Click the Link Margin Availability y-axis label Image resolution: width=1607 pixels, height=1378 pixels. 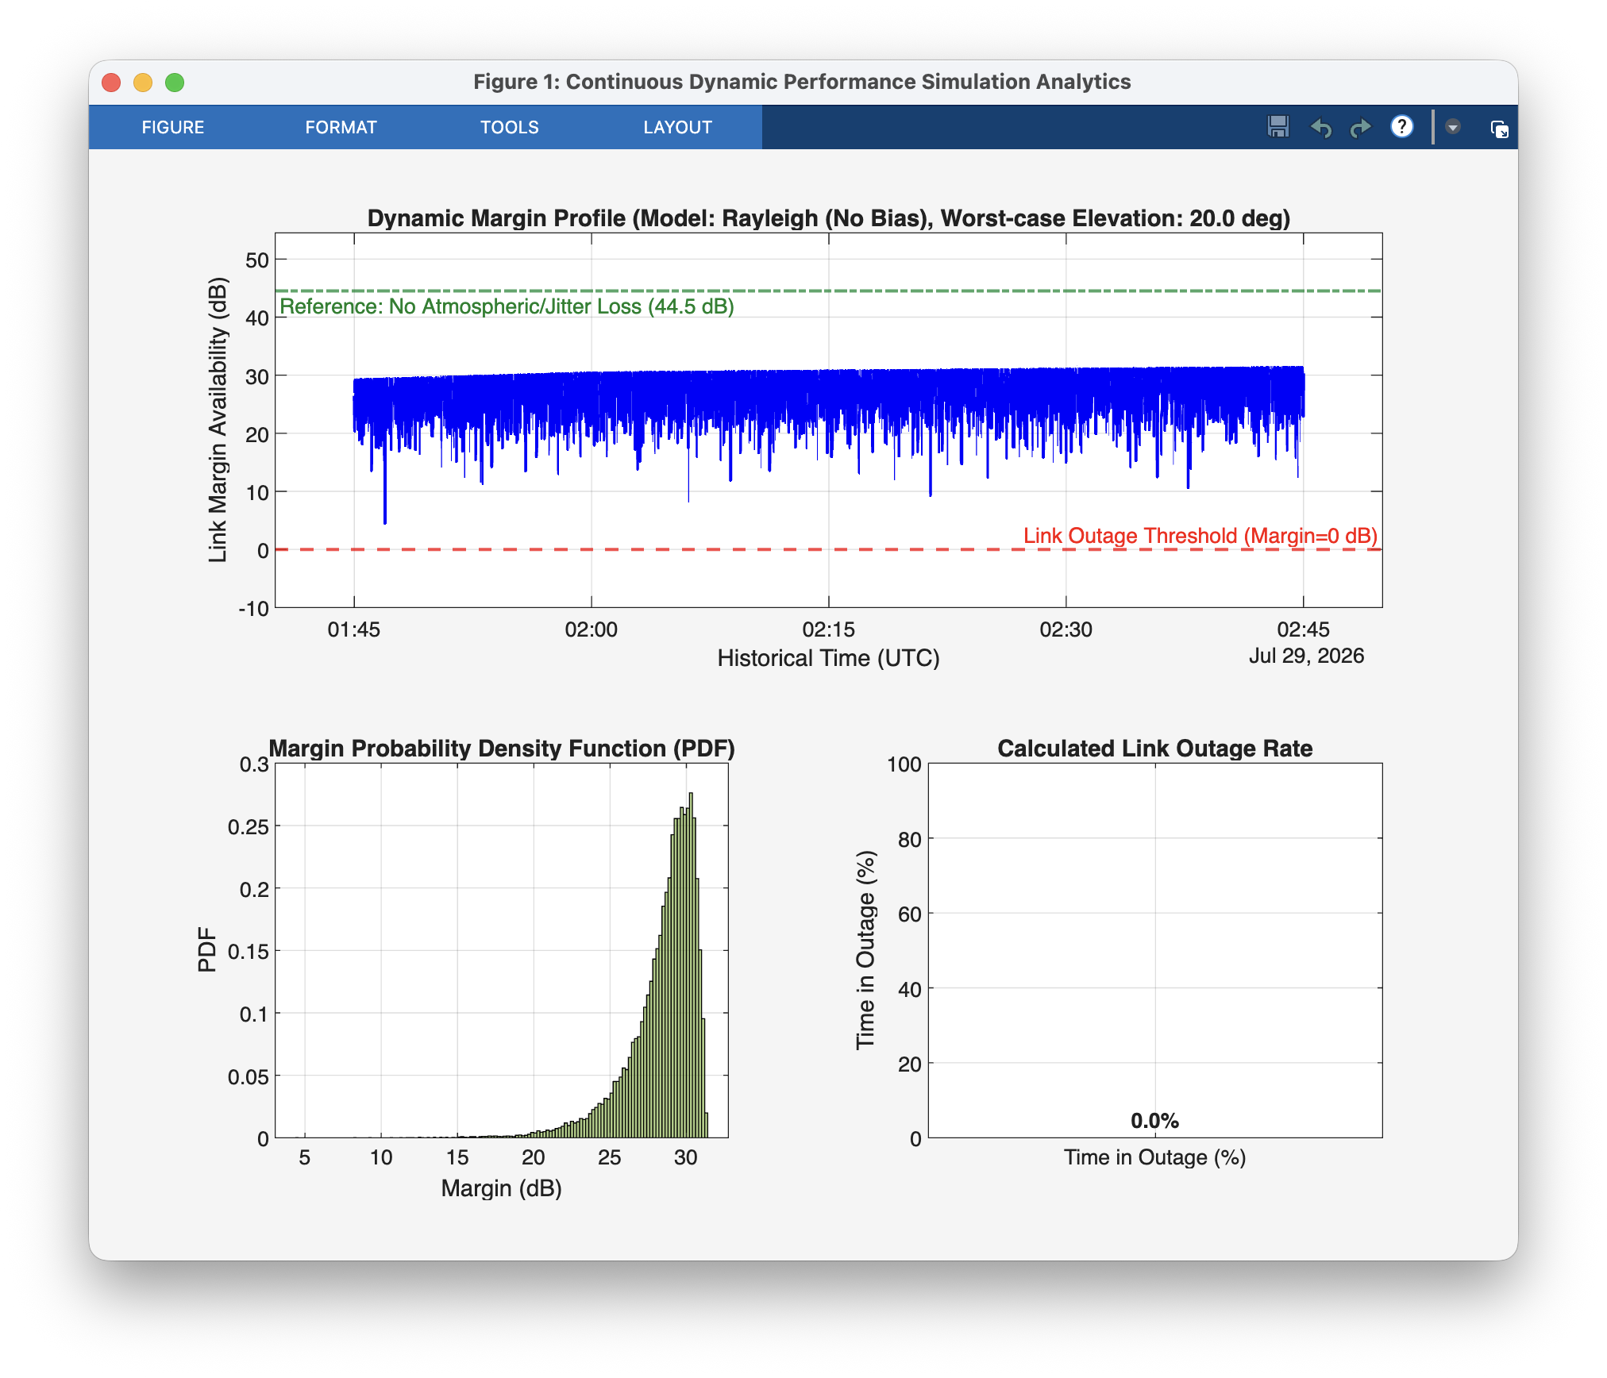pos(218,420)
